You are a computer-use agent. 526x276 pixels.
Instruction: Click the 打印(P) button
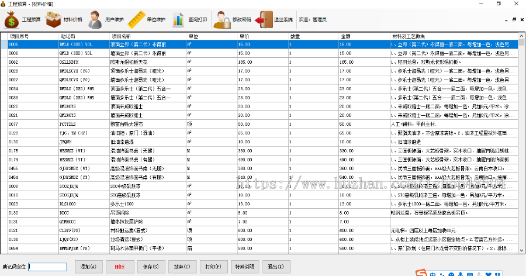[214, 267]
